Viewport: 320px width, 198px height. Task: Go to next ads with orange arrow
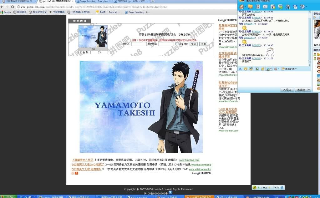click(x=77, y=173)
